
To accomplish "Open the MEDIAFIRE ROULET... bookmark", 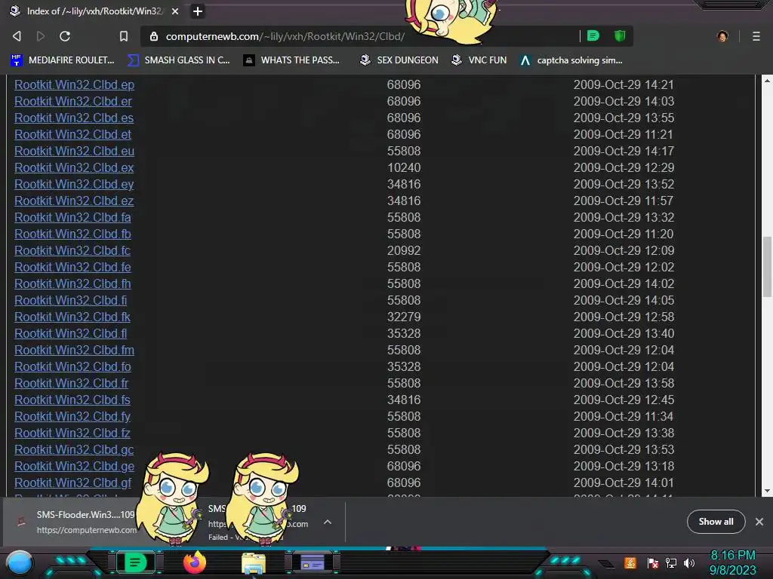I will point(63,60).
